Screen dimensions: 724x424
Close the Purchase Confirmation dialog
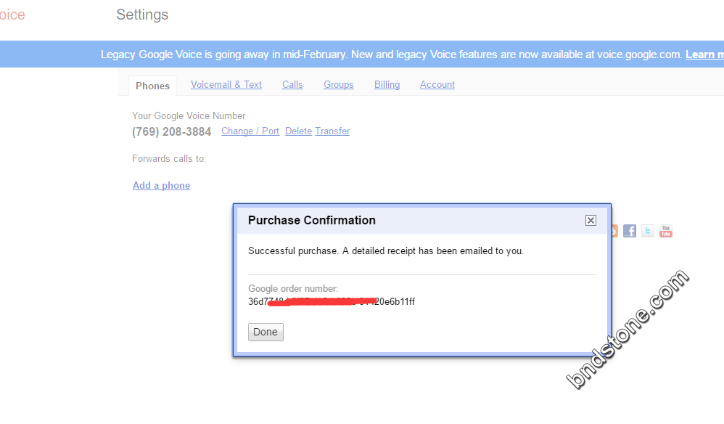coord(591,220)
